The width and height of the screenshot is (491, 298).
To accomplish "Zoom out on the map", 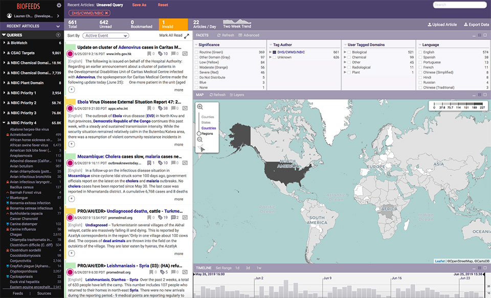I will (x=200, y=140).
